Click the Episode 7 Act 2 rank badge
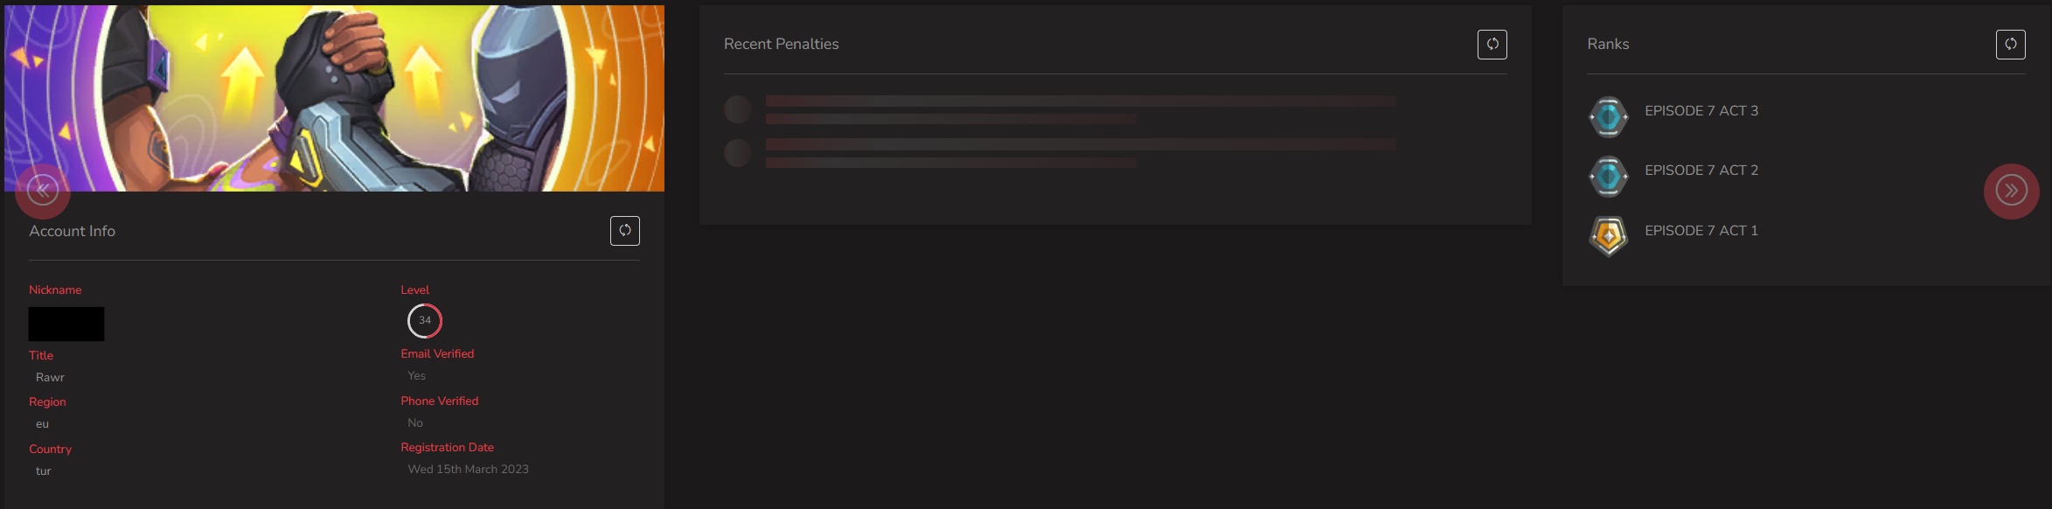 [1608, 177]
